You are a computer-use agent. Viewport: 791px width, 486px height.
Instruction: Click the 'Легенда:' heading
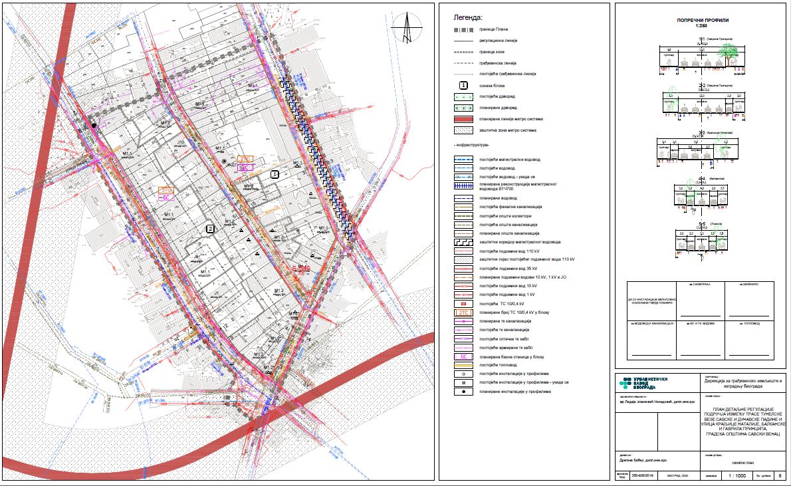(467, 17)
